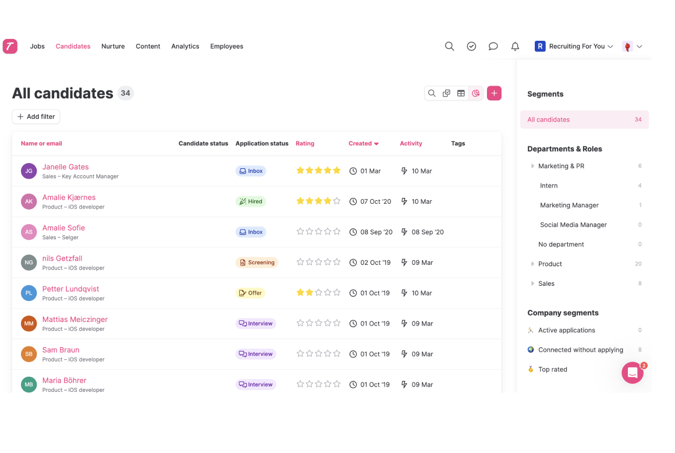Expand the Product department tree

click(532, 264)
